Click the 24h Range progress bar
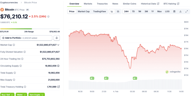 [30, 29]
